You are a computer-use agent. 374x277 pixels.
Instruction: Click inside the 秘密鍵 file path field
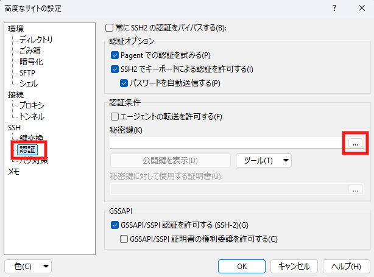227,142
